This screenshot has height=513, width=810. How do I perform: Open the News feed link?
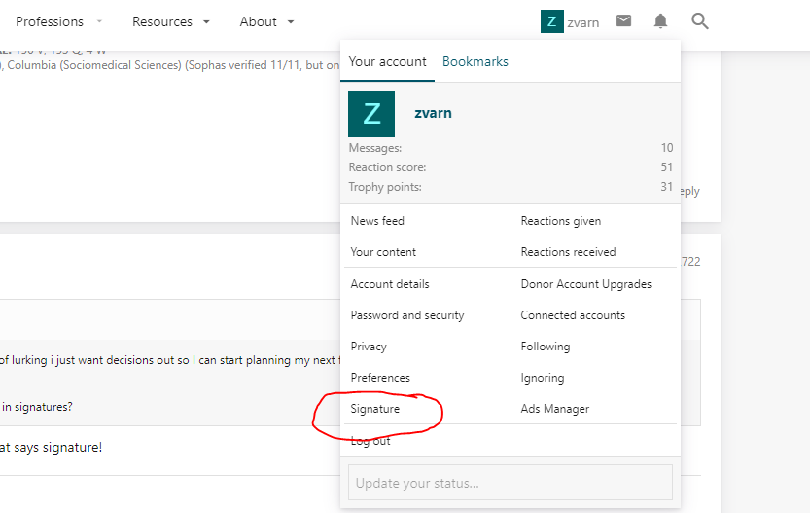coord(377,221)
